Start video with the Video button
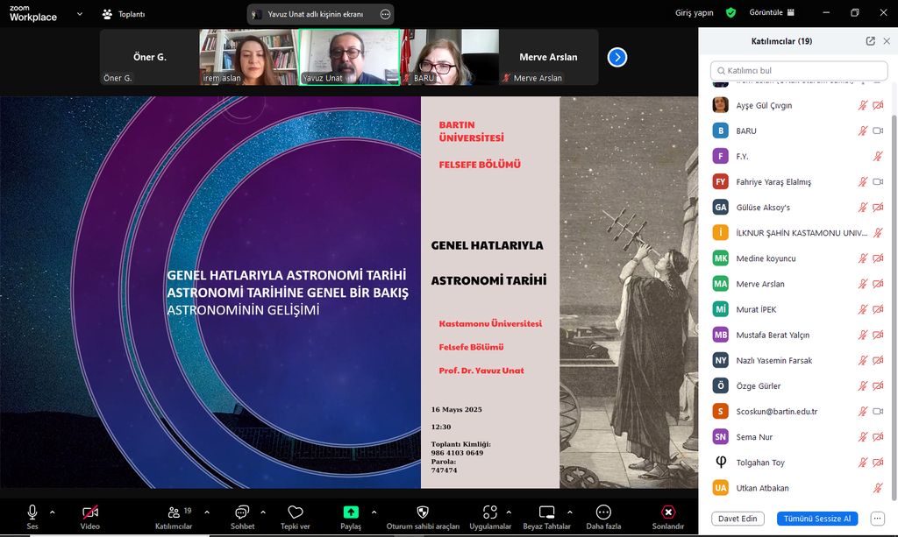 pos(90,516)
